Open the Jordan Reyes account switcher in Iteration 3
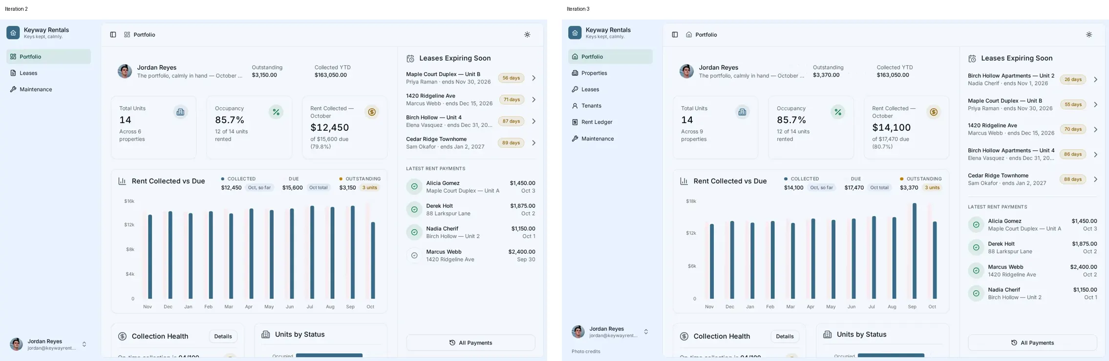The height and width of the screenshot is (361, 1109). pos(610,332)
